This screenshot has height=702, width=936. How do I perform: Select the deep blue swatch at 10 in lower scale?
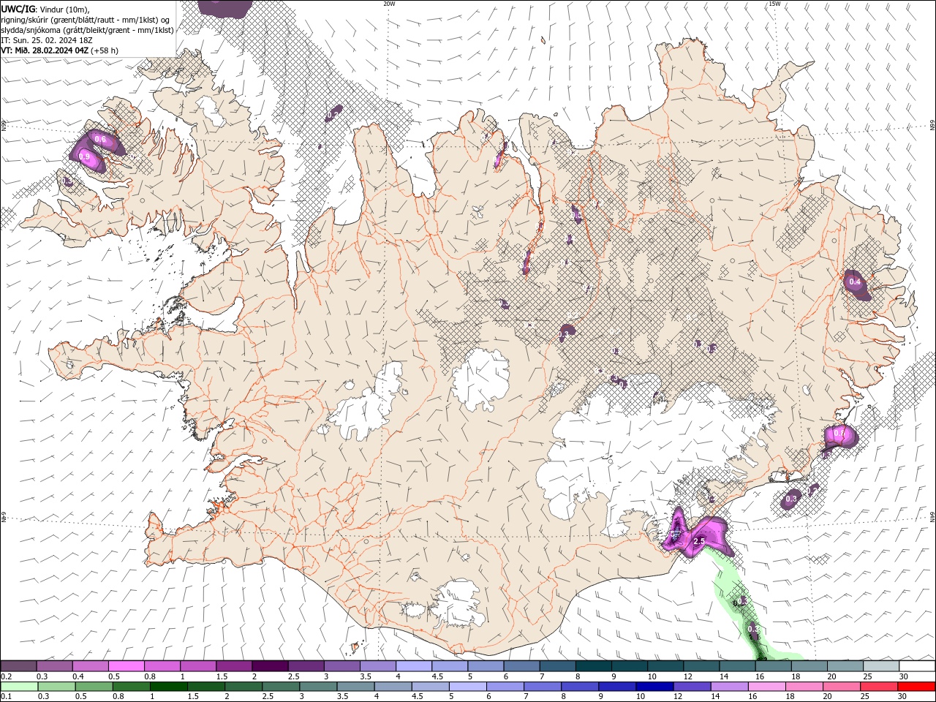point(653,687)
